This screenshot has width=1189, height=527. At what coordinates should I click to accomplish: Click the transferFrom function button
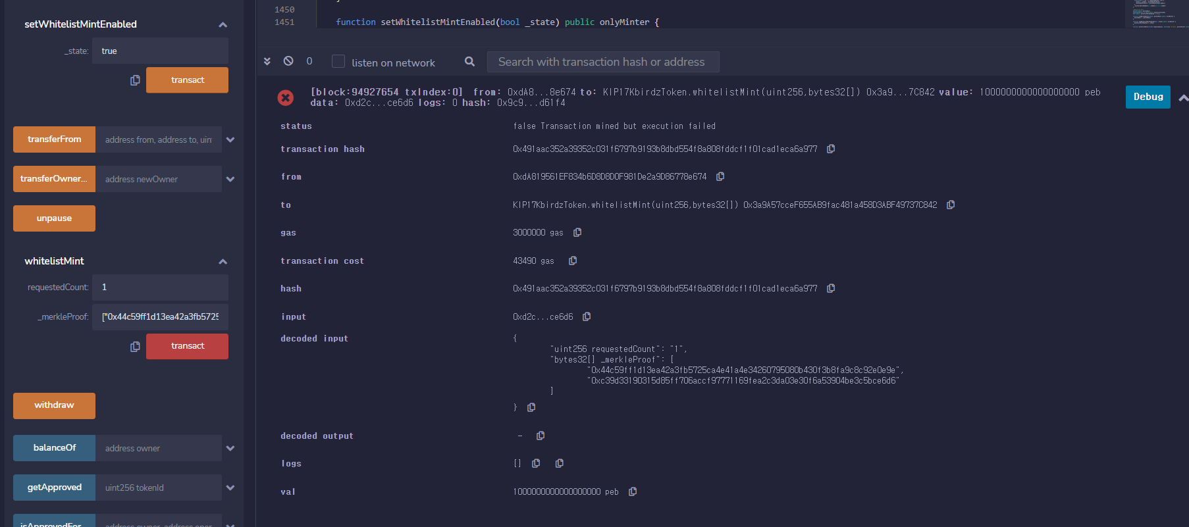[54, 139]
